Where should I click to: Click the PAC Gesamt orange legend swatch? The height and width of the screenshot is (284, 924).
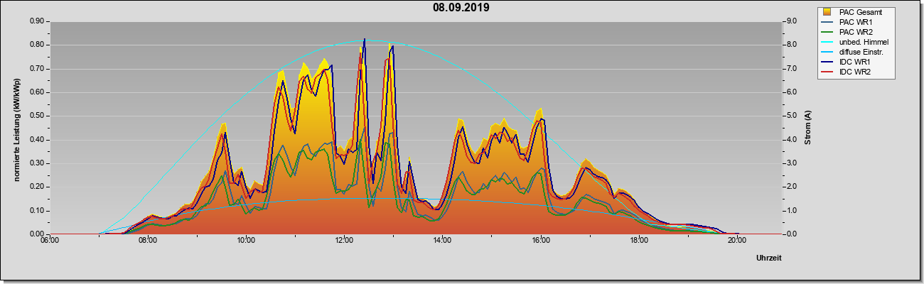pos(827,12)
